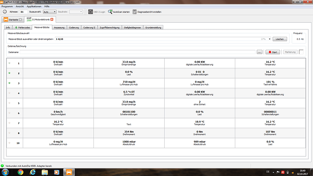Open the media player taskbar icon
This screenshot has width=313, height=176.
57,172
